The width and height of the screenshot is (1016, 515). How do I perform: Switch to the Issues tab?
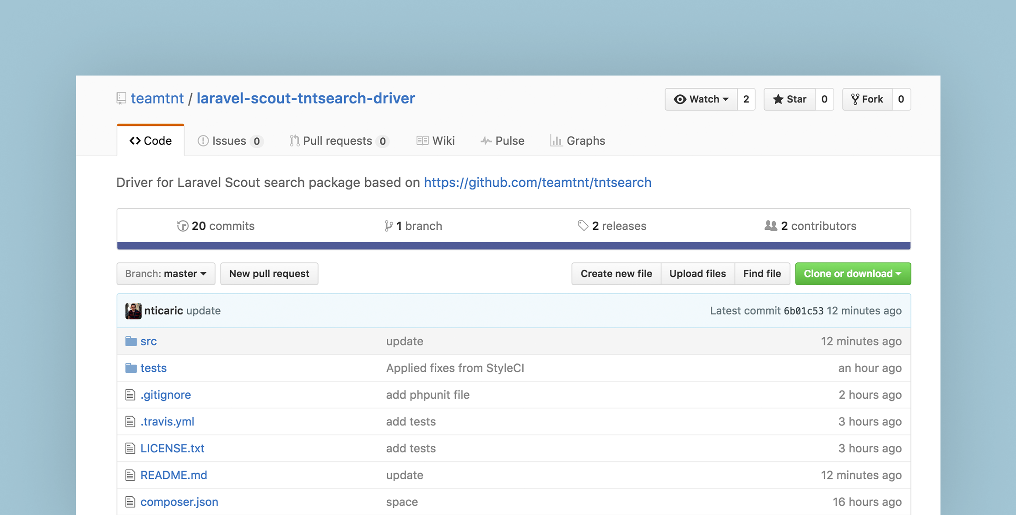tap(229, 141)
